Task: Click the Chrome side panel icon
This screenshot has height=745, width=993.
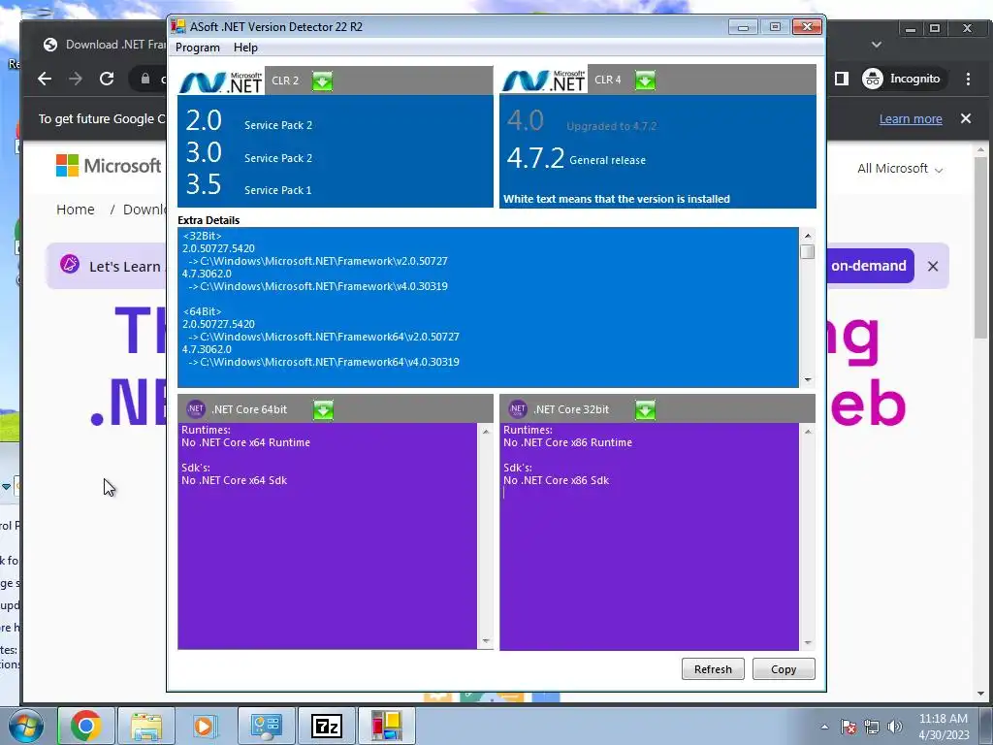Action: coord(841,79)
